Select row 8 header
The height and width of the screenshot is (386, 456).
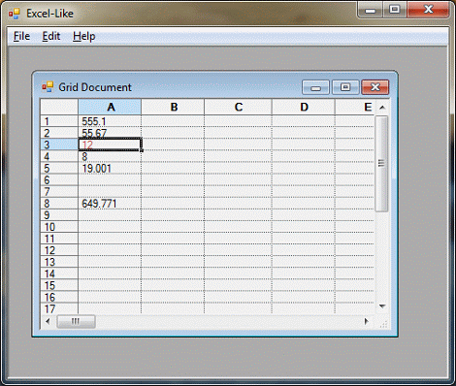pyautogui.click(x=59, y=204)
